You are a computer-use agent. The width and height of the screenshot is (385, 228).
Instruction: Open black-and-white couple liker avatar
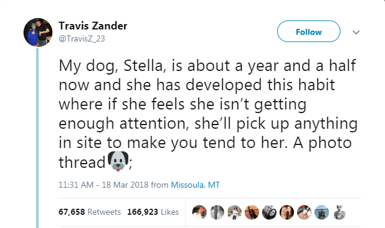pos(269,212)
